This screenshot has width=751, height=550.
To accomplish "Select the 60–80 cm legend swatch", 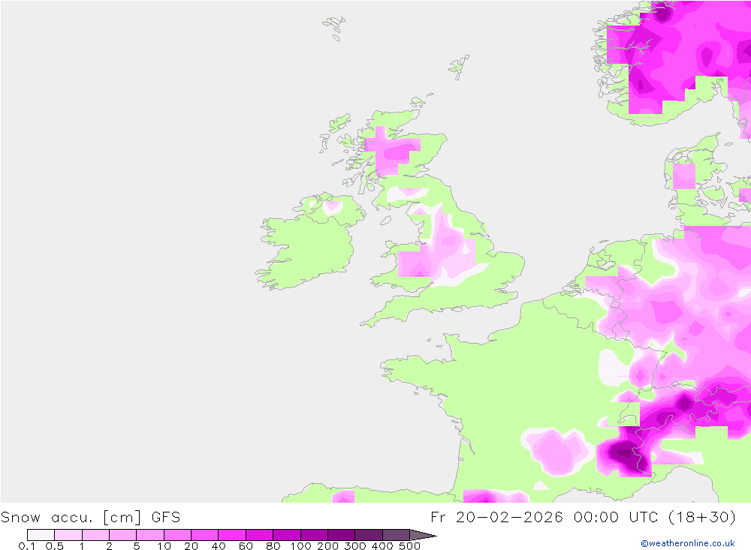I will [x=260, y=535].
